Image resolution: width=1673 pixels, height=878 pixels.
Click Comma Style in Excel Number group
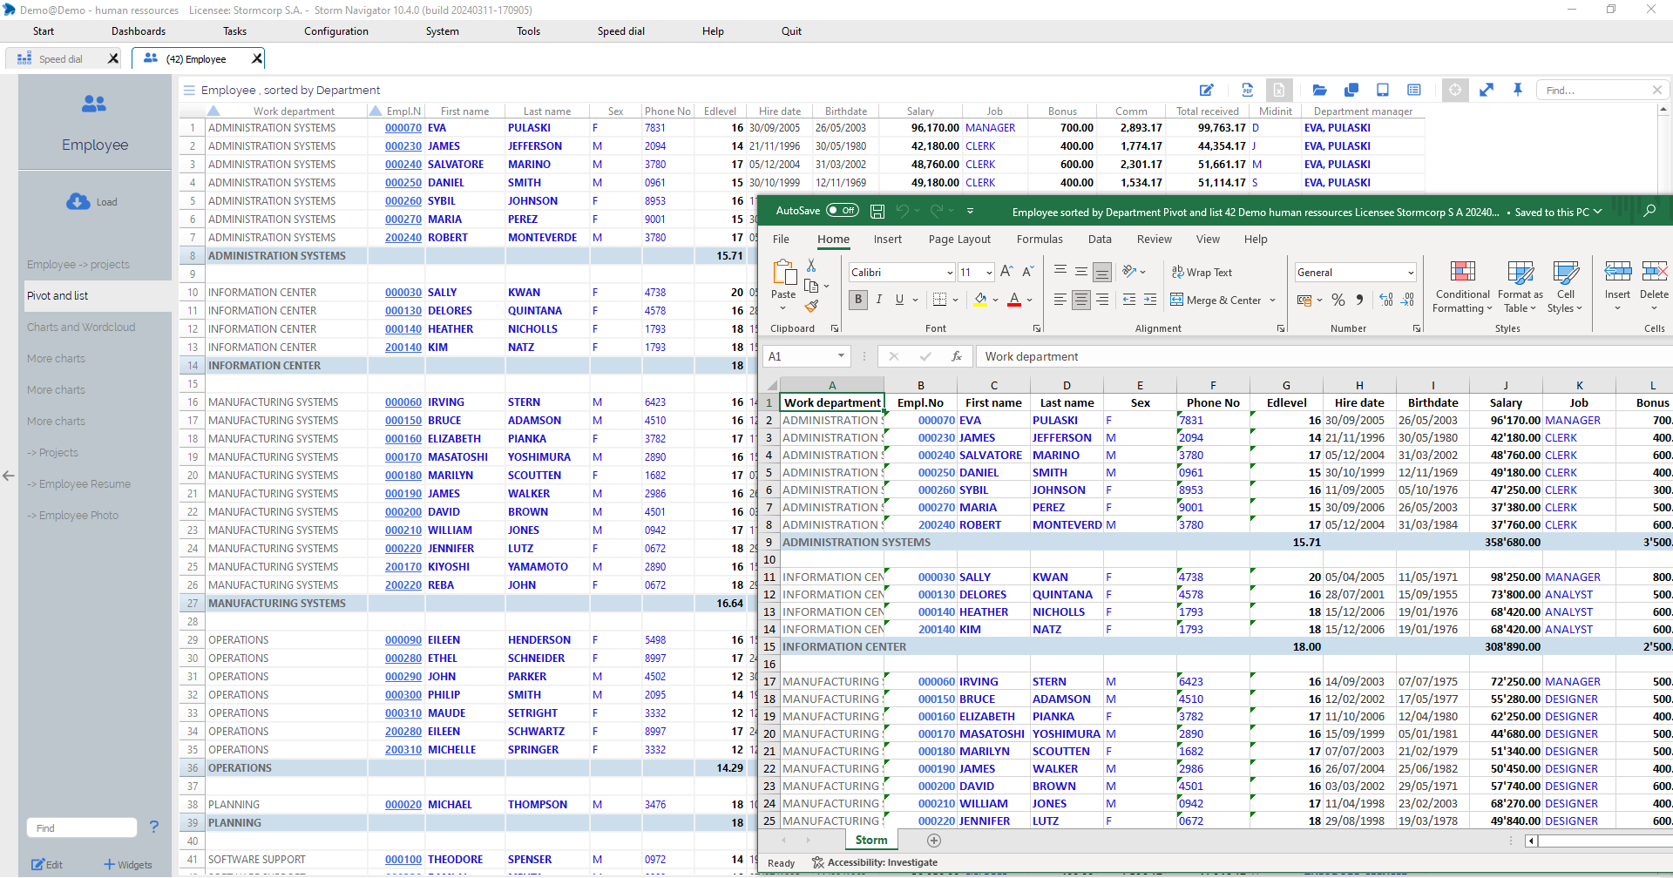(1359, 300)
